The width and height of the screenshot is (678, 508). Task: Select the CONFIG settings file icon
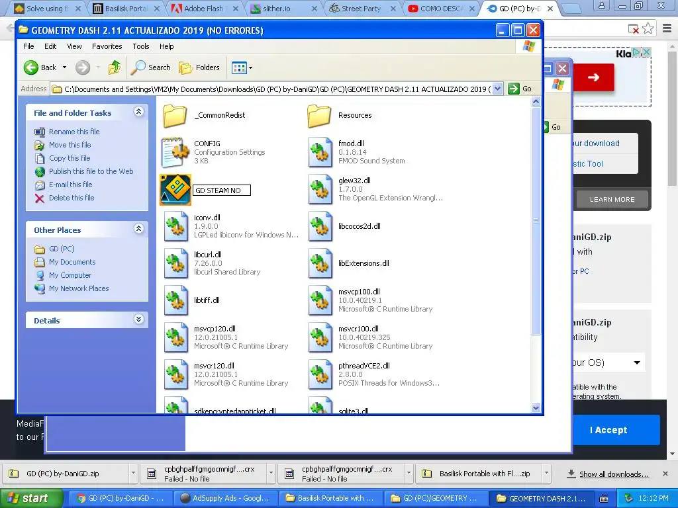point(175,152)
